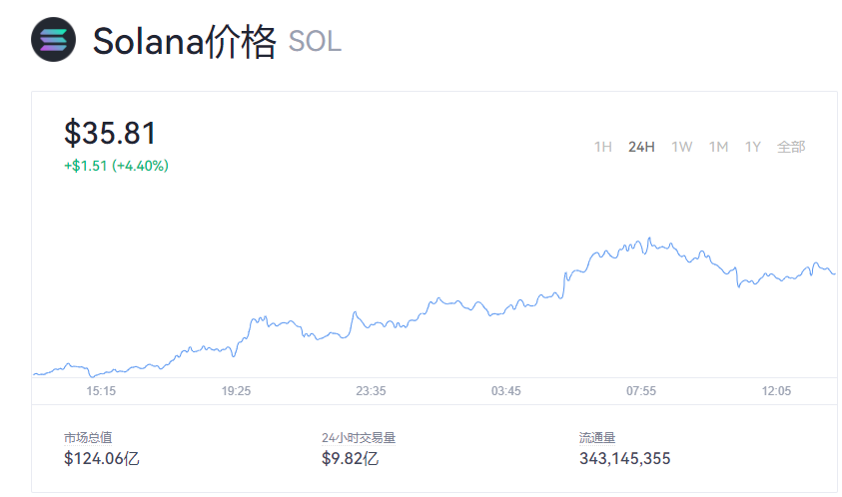
Task: Click the $124.06亿 market cap value
Action: pyautogui.click(x=102, y=458)
